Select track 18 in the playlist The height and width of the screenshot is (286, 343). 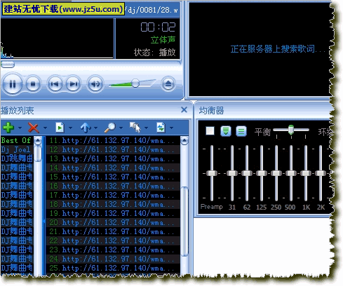pyautogui.click(x=113, y=204)
